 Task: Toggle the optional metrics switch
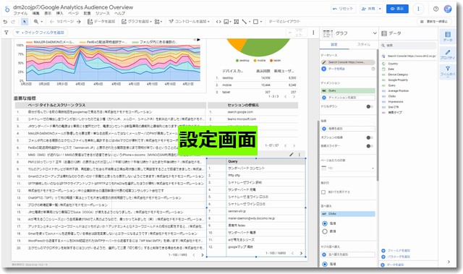(370, 137)
